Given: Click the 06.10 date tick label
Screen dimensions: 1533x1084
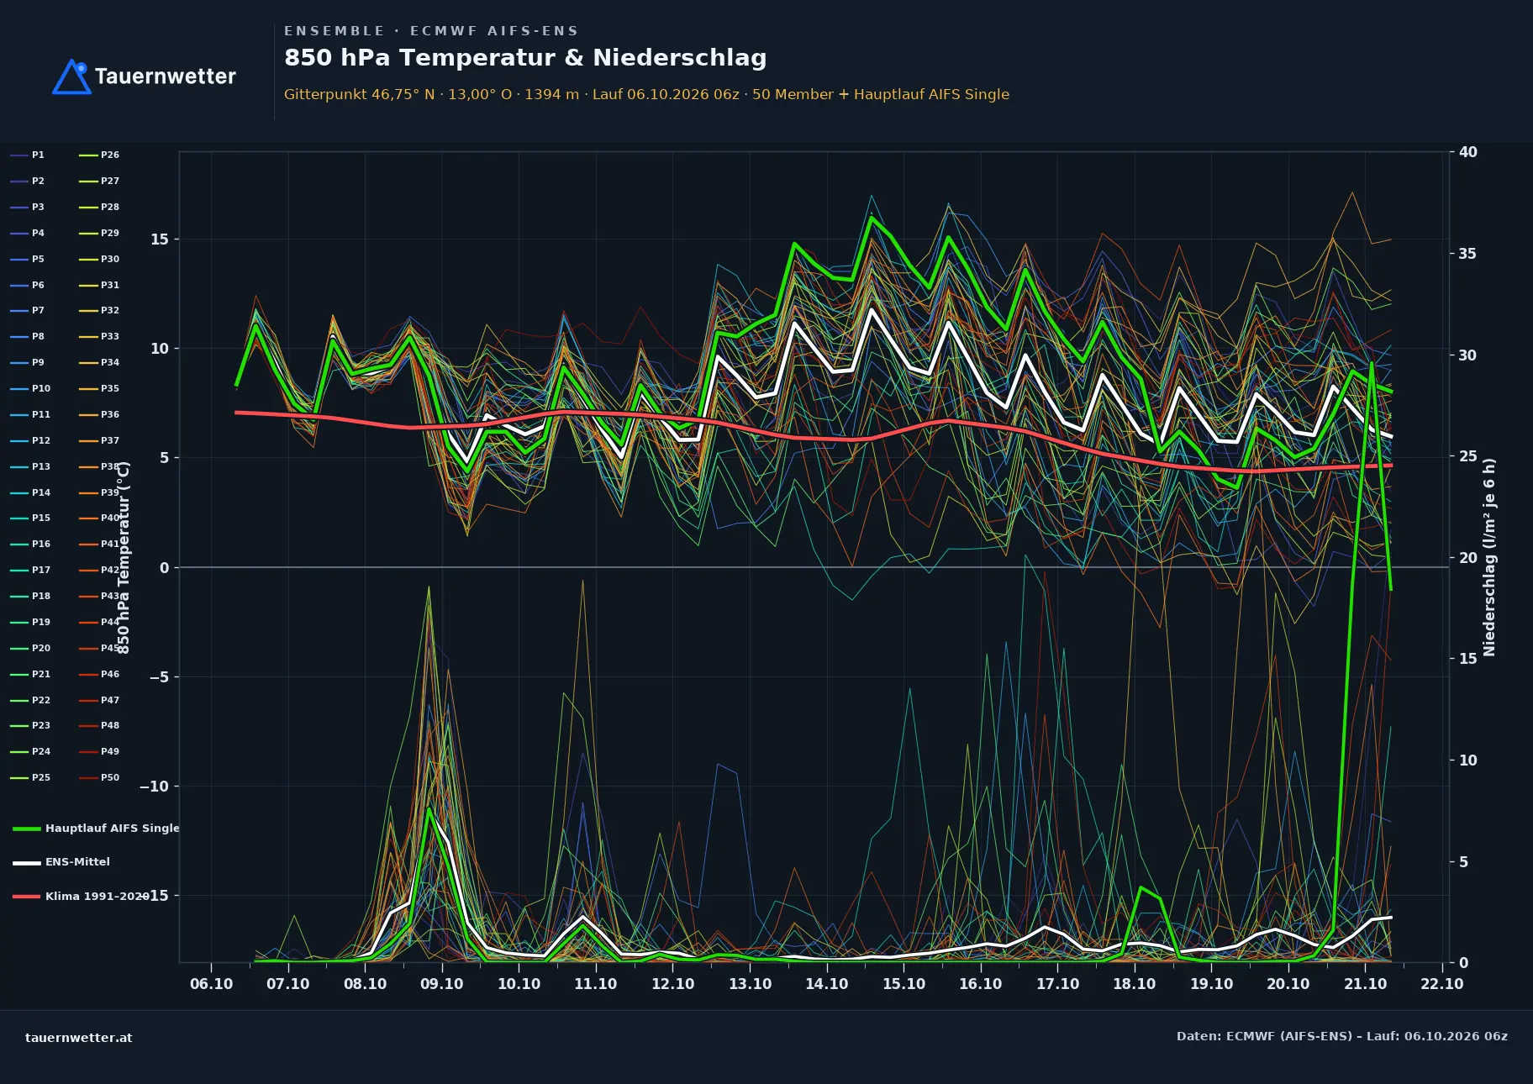Looking at the screenshot, I should 211,983.
